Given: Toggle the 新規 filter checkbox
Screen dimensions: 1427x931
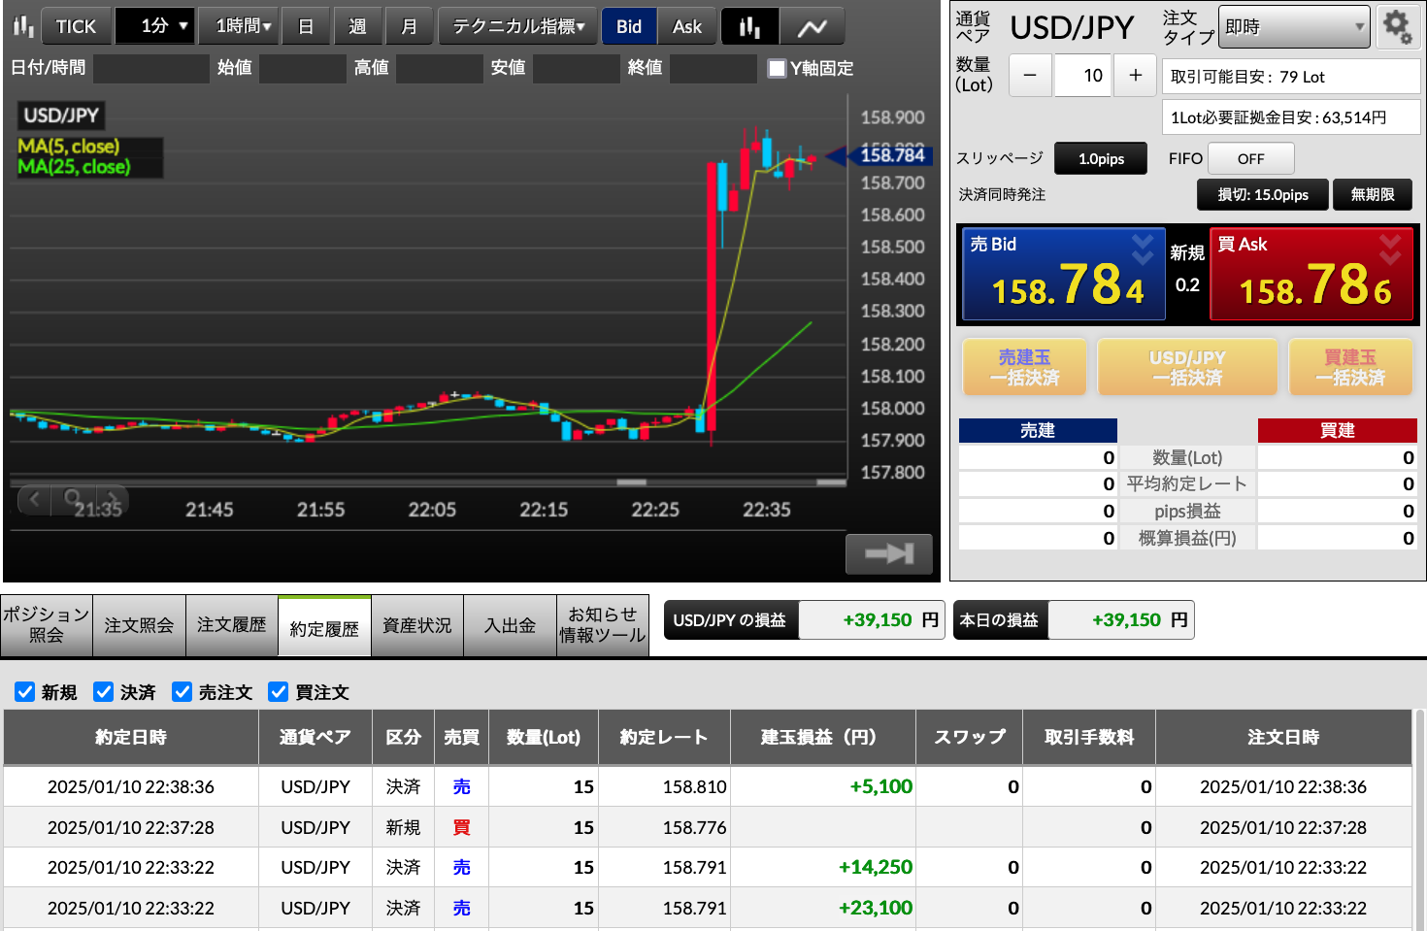Looking at the screenshot, I should point(25,691).
